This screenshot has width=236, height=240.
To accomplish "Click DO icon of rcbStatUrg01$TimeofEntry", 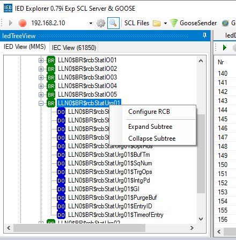I will (61, 215).
